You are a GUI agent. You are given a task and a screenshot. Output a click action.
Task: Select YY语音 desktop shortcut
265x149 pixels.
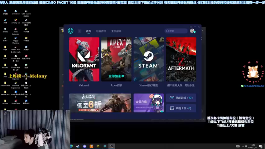[26, 39]
